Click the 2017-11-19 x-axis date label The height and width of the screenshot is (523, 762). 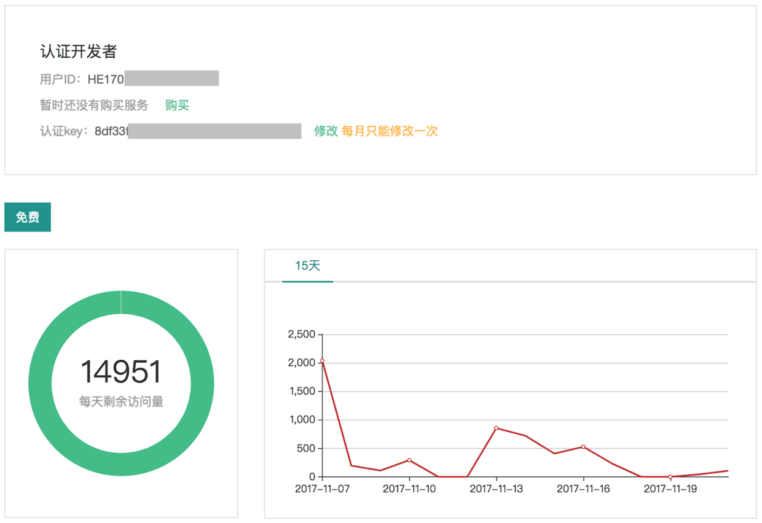coord(670,489)
